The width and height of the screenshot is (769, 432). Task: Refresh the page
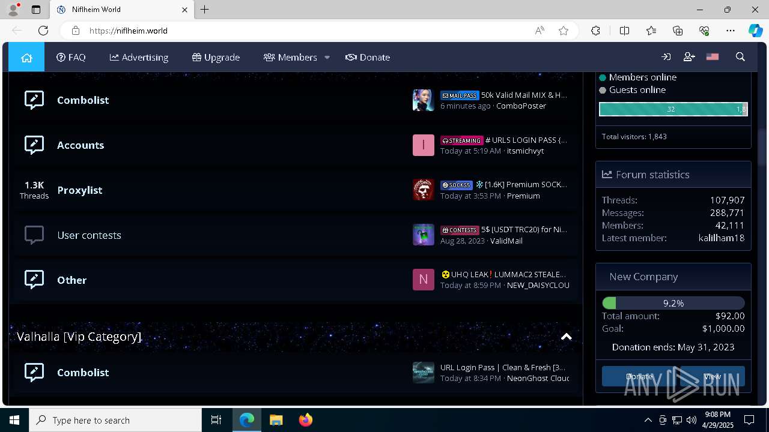43,31
